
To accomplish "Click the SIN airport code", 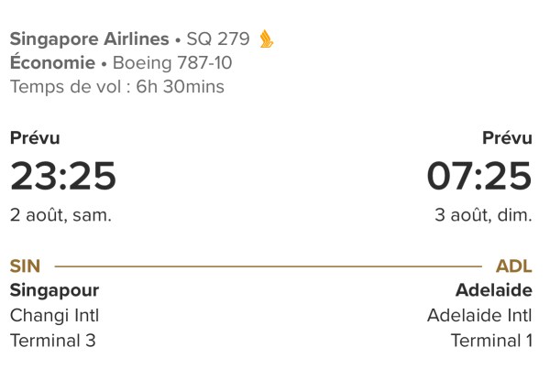I will click(x=25, y=266).
